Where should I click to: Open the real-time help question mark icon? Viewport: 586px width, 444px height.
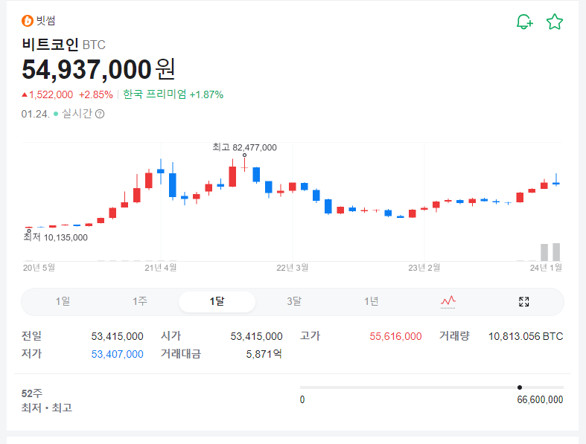pos(100,114)
